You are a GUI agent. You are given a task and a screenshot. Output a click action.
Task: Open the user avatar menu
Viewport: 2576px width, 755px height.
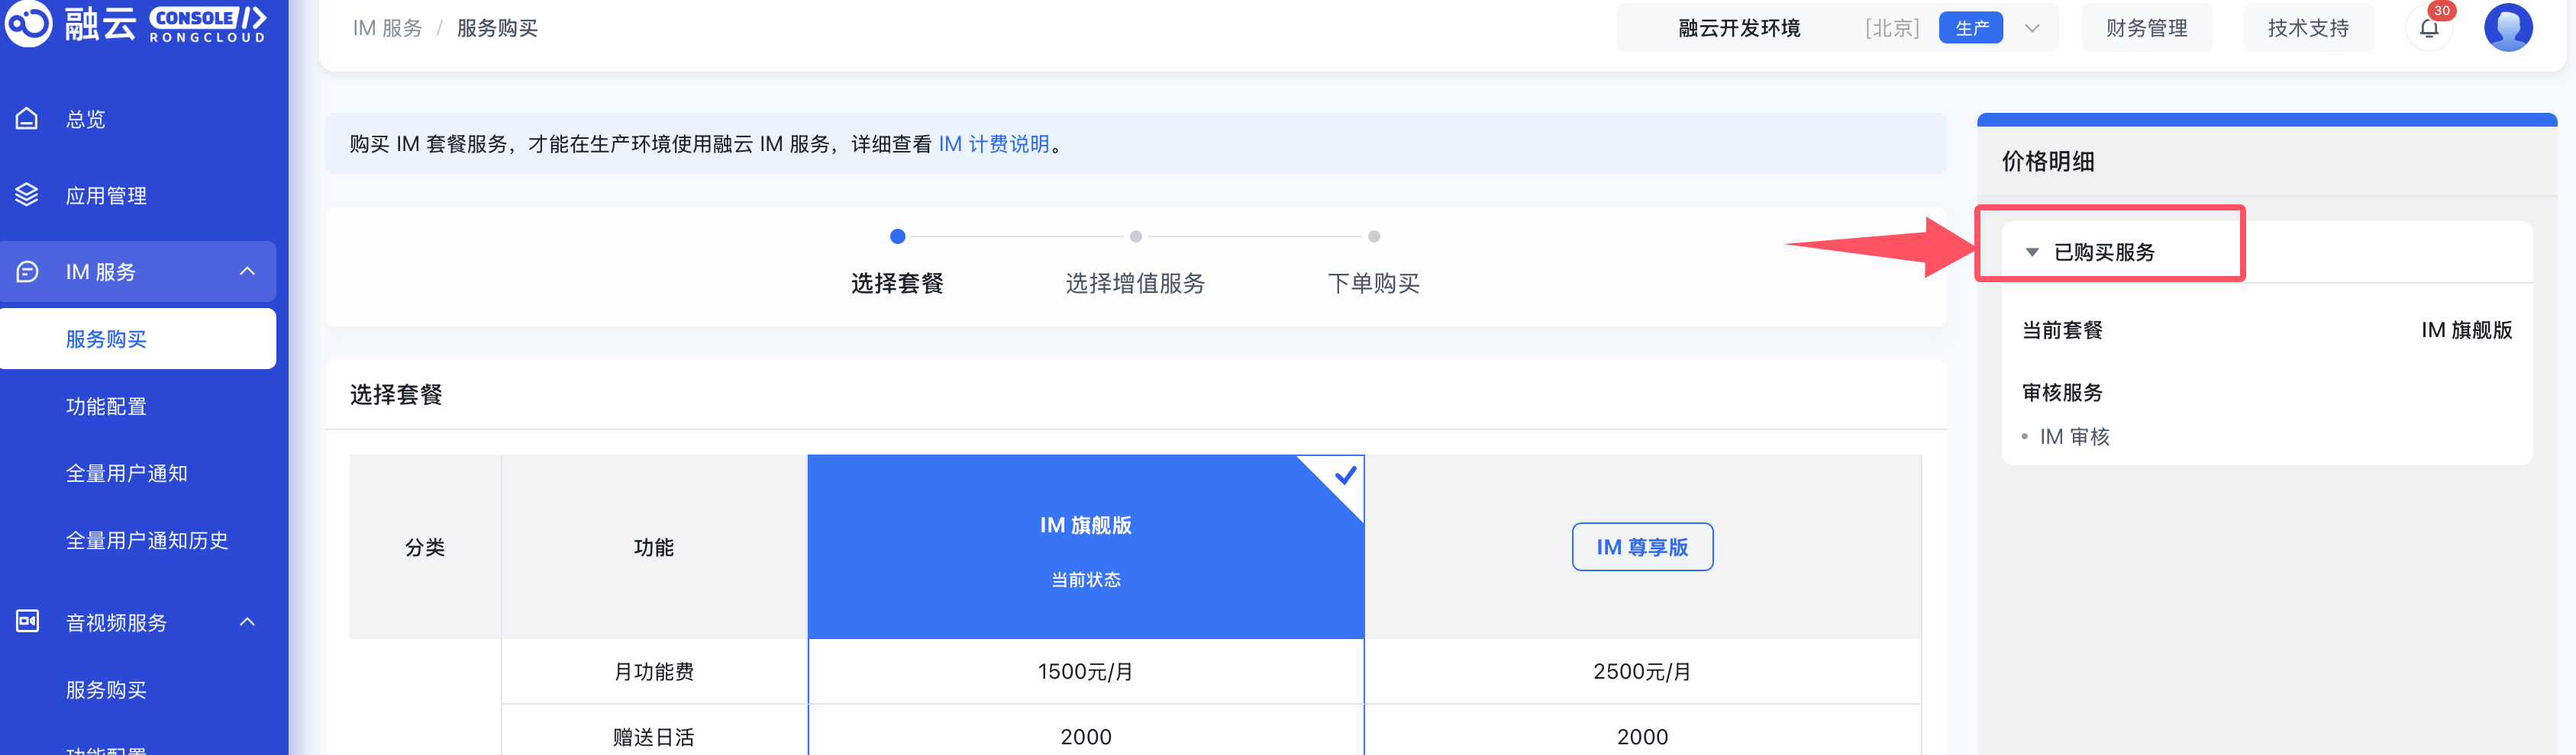coord(2507,27)
